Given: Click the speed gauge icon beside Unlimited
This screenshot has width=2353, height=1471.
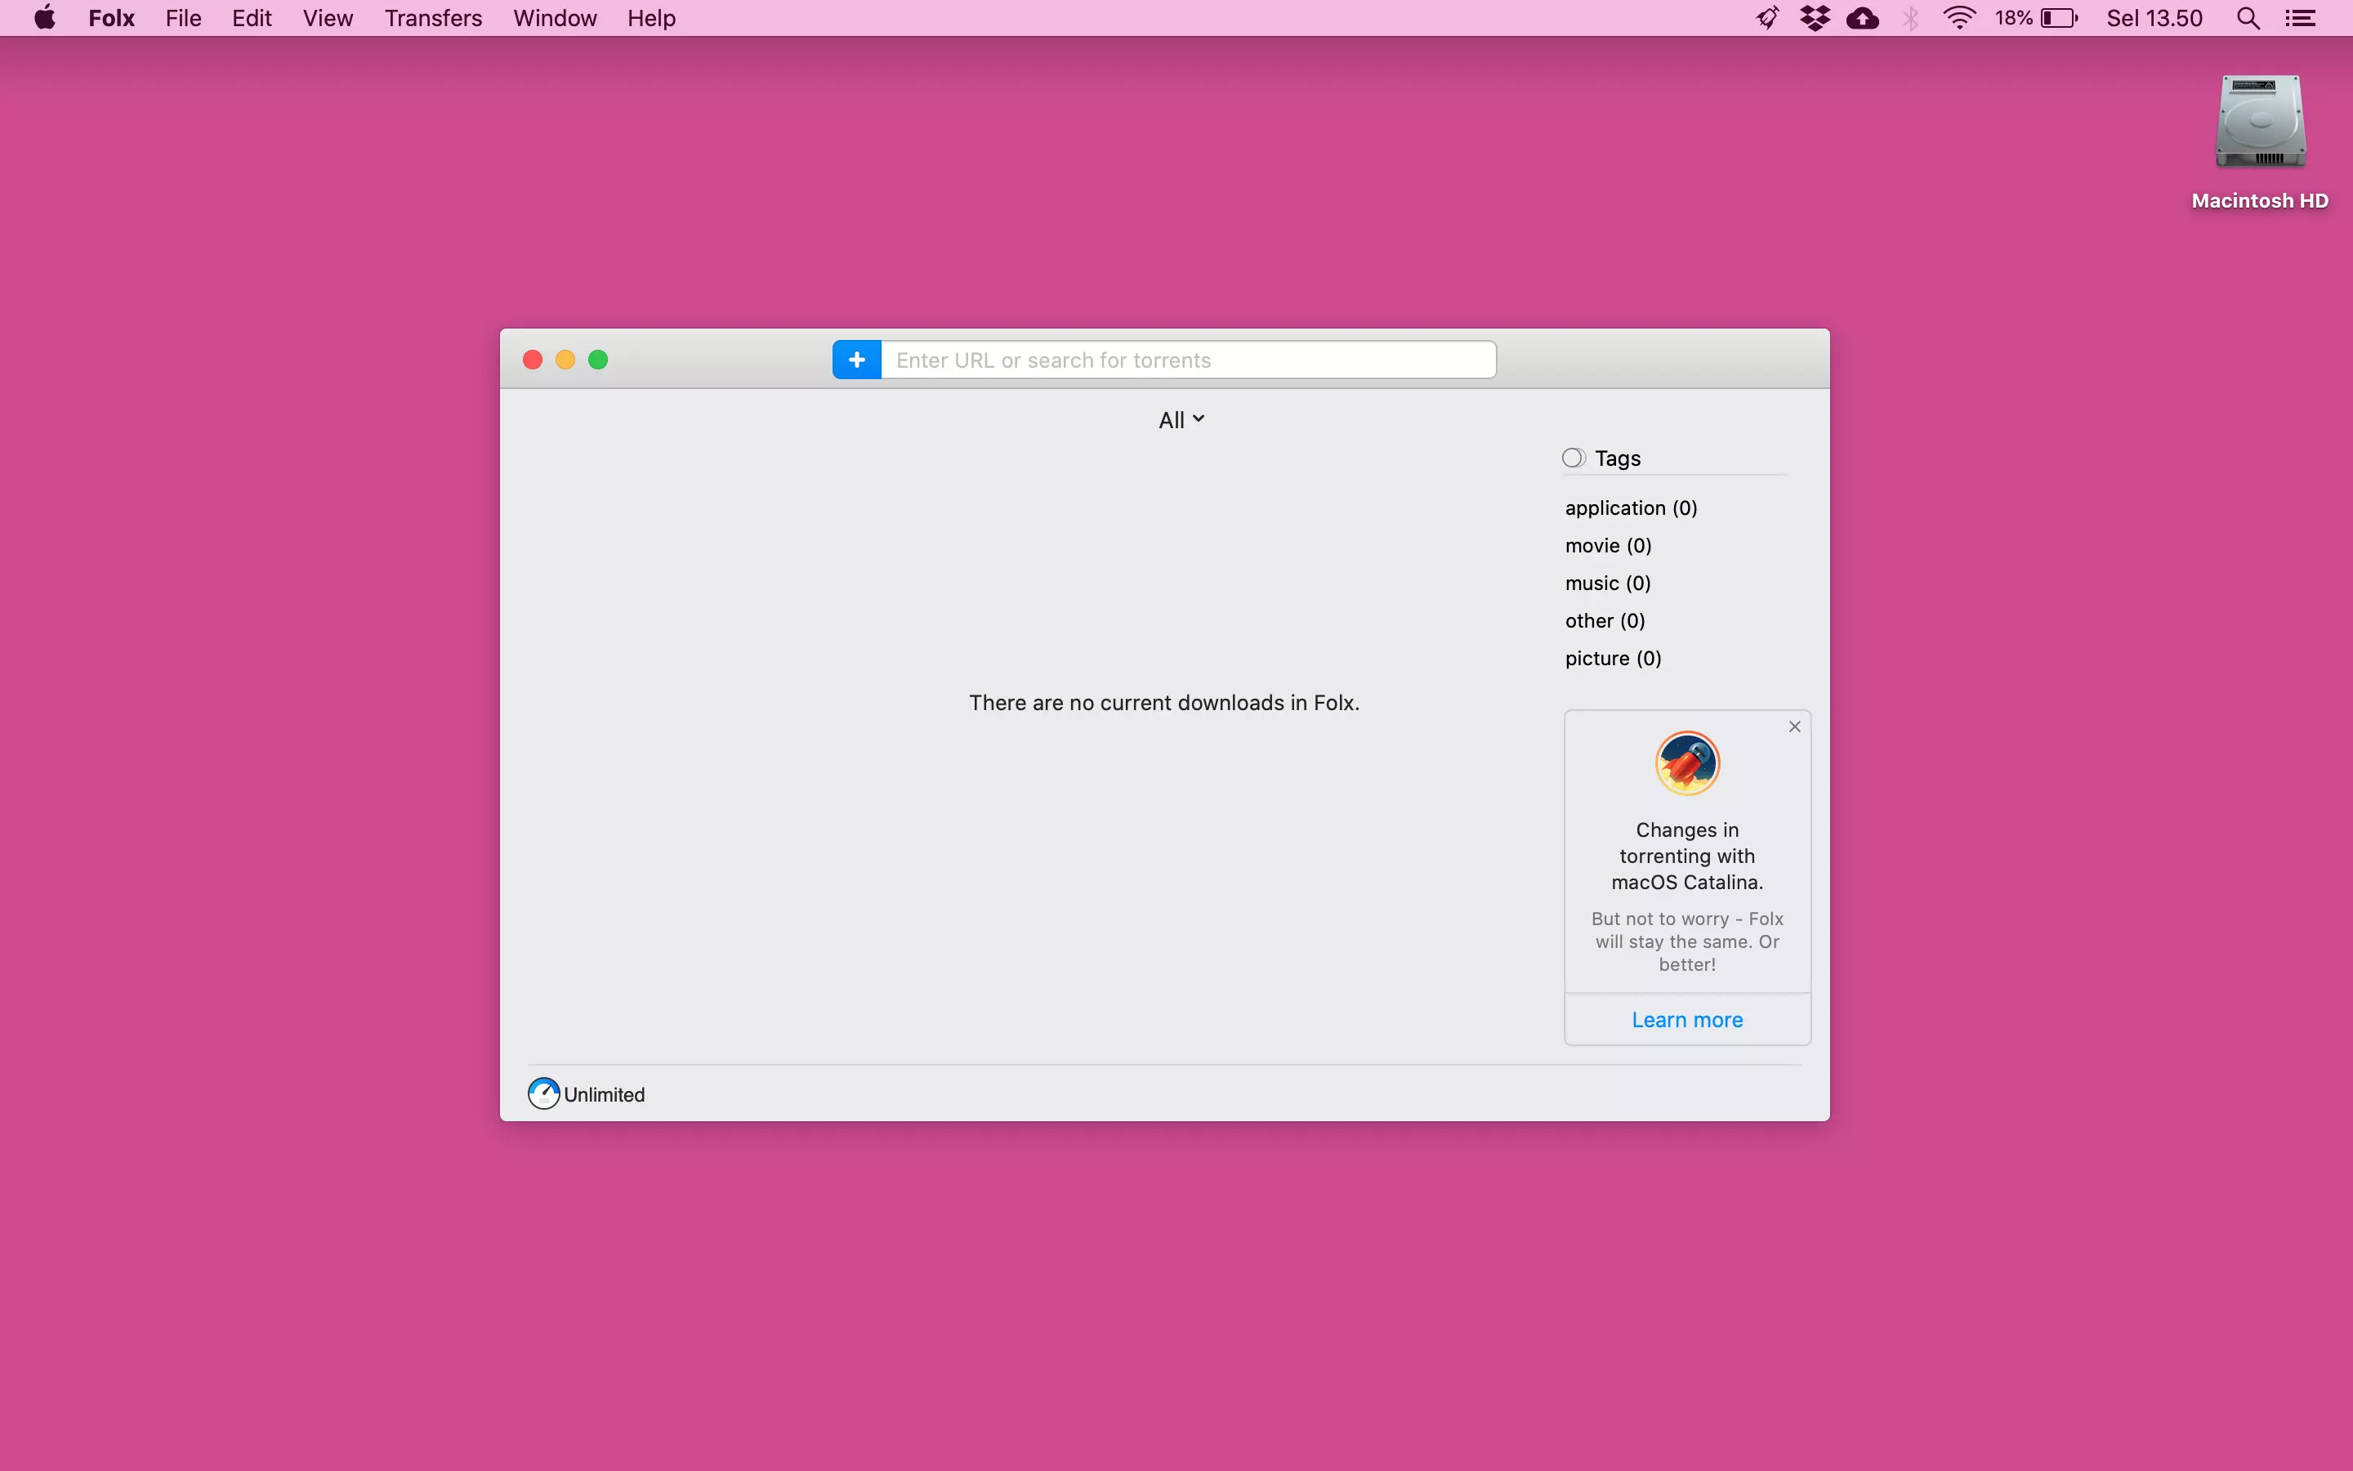Looking at the screenshot, I should pos(543,1093).
